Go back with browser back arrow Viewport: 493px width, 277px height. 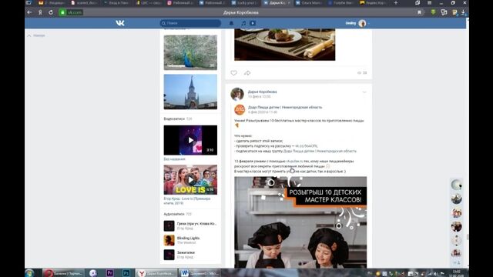click(29, 12)
